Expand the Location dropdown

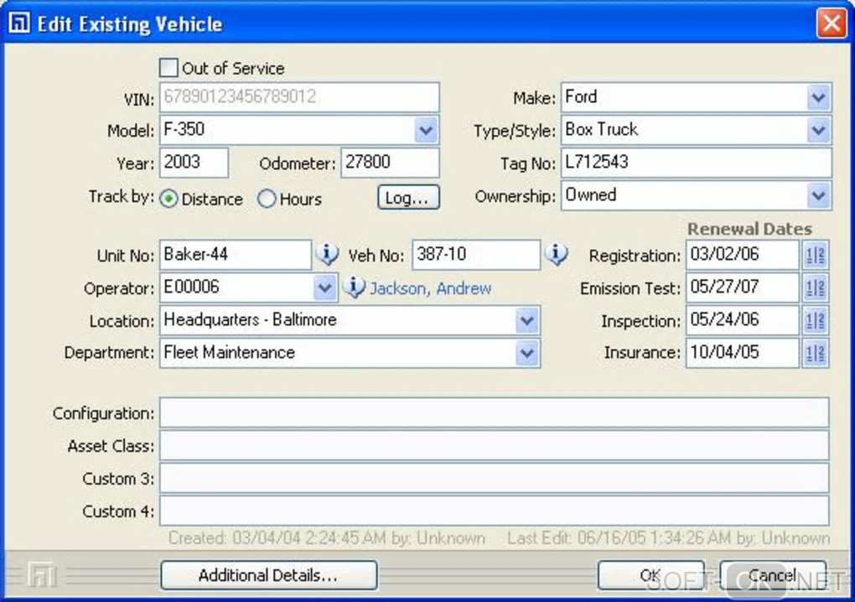[x=526, y=320]
